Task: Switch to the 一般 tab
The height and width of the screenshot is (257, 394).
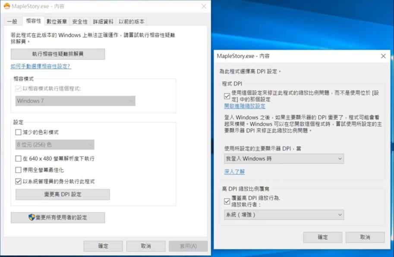Action: (12, 22)
